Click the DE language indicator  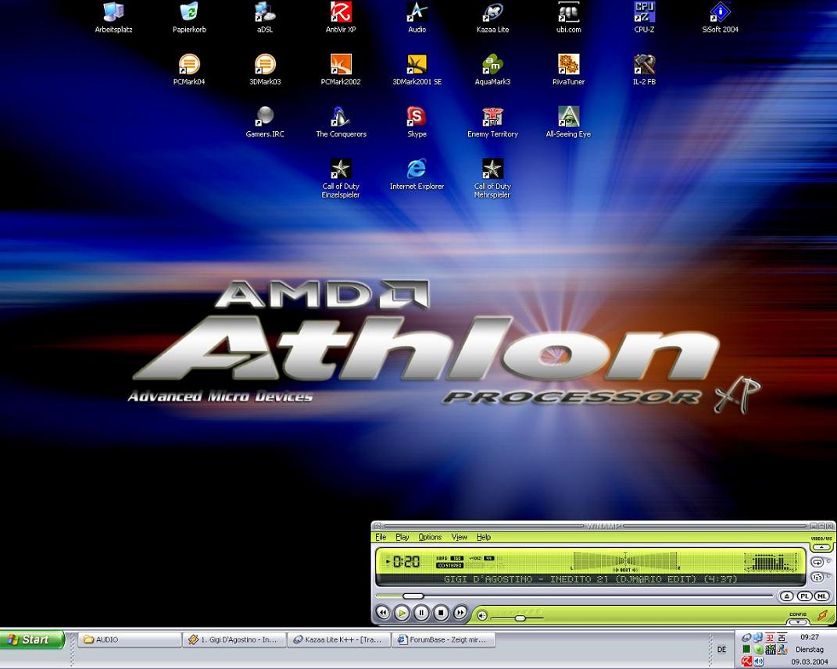point(721,649)
